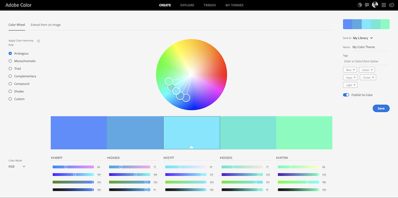Add the Blue tag with plus icon

click(351, 70)
